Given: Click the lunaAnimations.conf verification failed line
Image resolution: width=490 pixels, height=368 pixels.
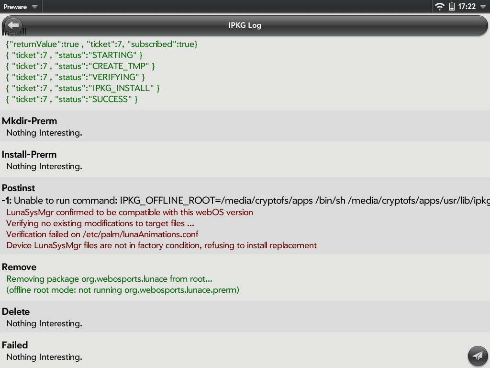Looking at the screenshot, I should [x=102, y=234].
